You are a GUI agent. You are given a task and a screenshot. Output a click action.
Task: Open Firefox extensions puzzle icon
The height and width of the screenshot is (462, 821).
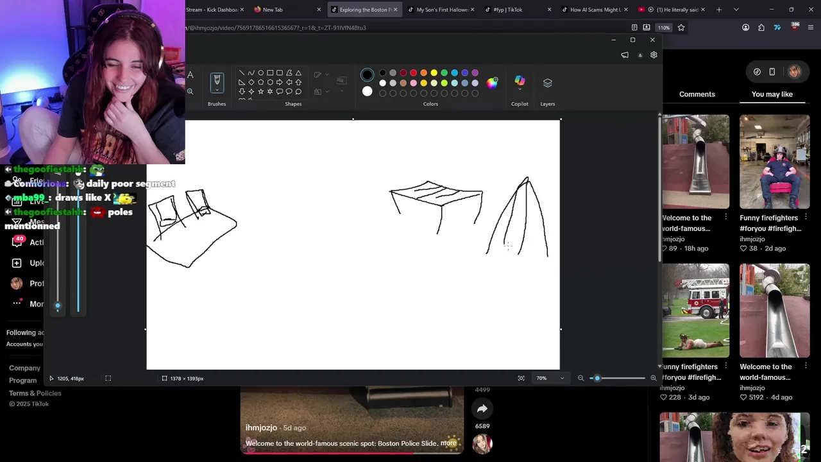[x=761, y=28]
